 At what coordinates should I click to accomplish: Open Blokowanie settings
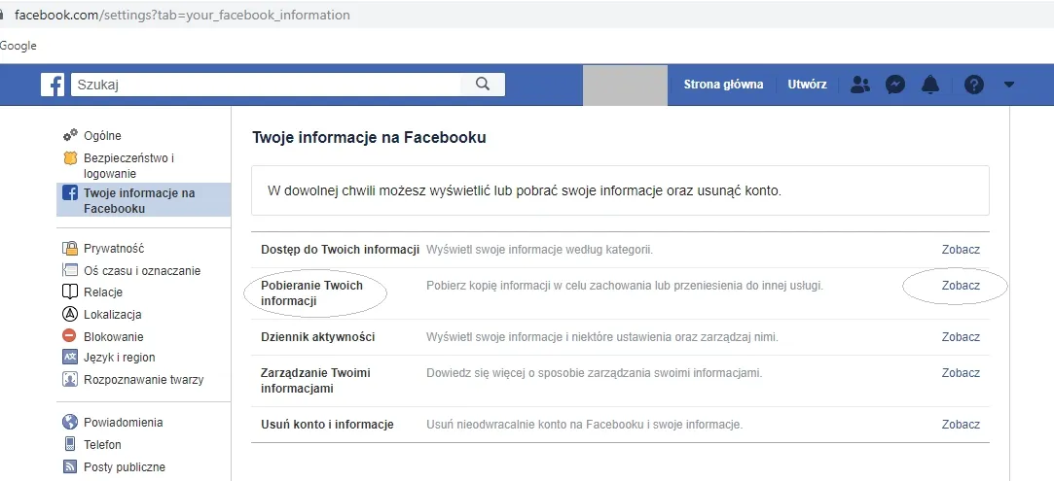click(114, 337)
